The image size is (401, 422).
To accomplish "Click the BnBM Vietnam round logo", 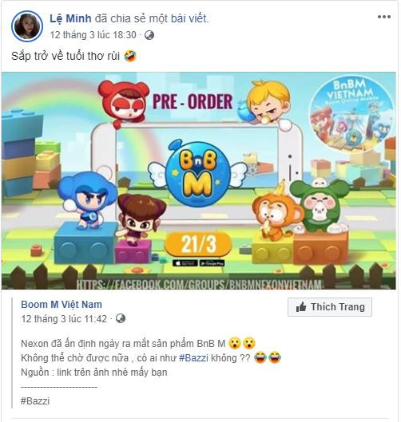I will pyautogui.click(x=351, y=113).
